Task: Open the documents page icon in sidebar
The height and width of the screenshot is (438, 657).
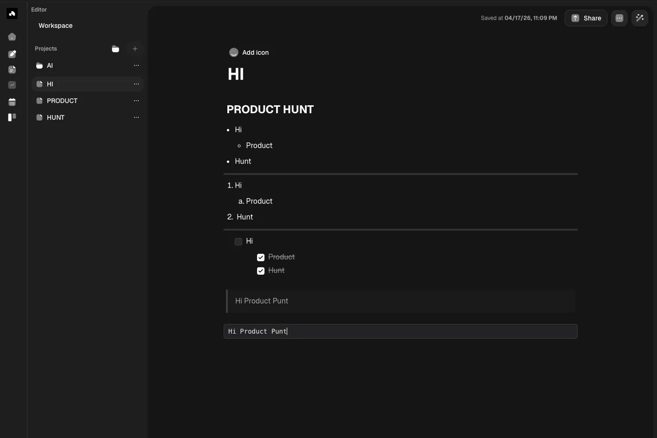Action: (12, 70)
